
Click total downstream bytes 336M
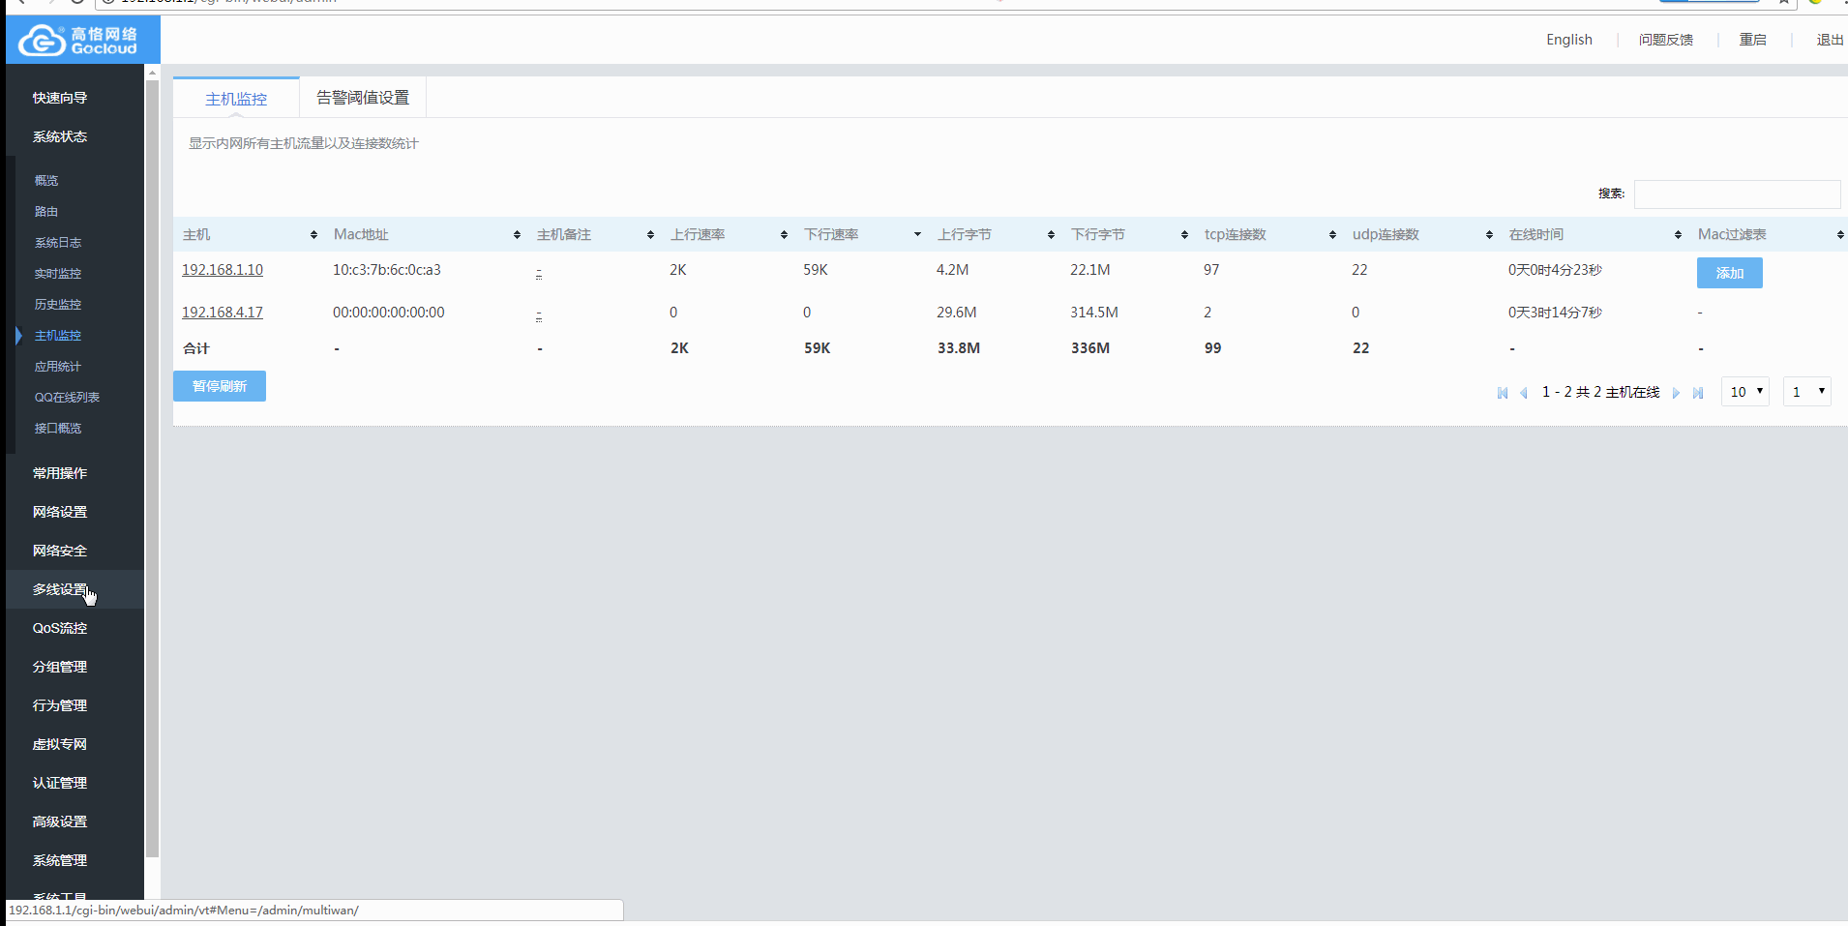point(1090,348)
